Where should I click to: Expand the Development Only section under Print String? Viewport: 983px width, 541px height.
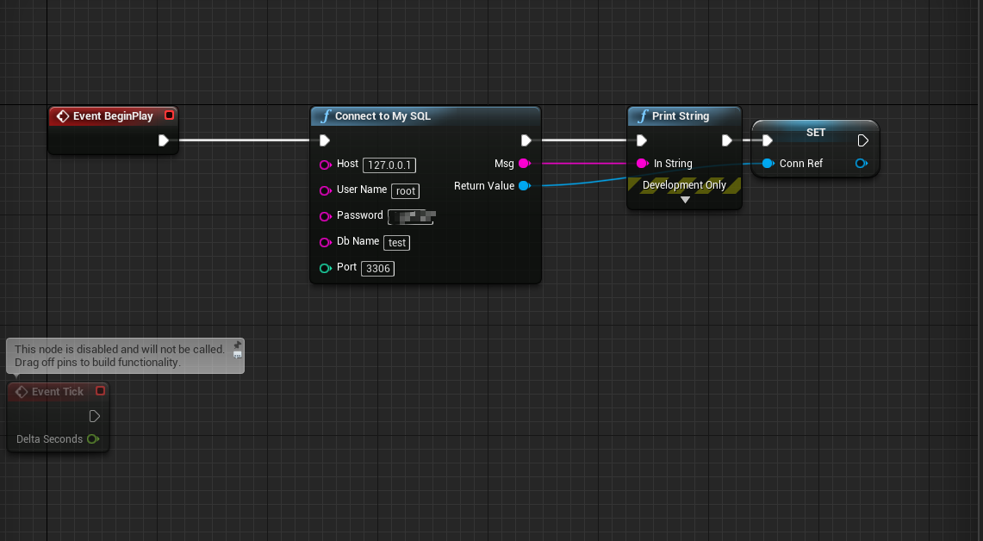[685, 199]
